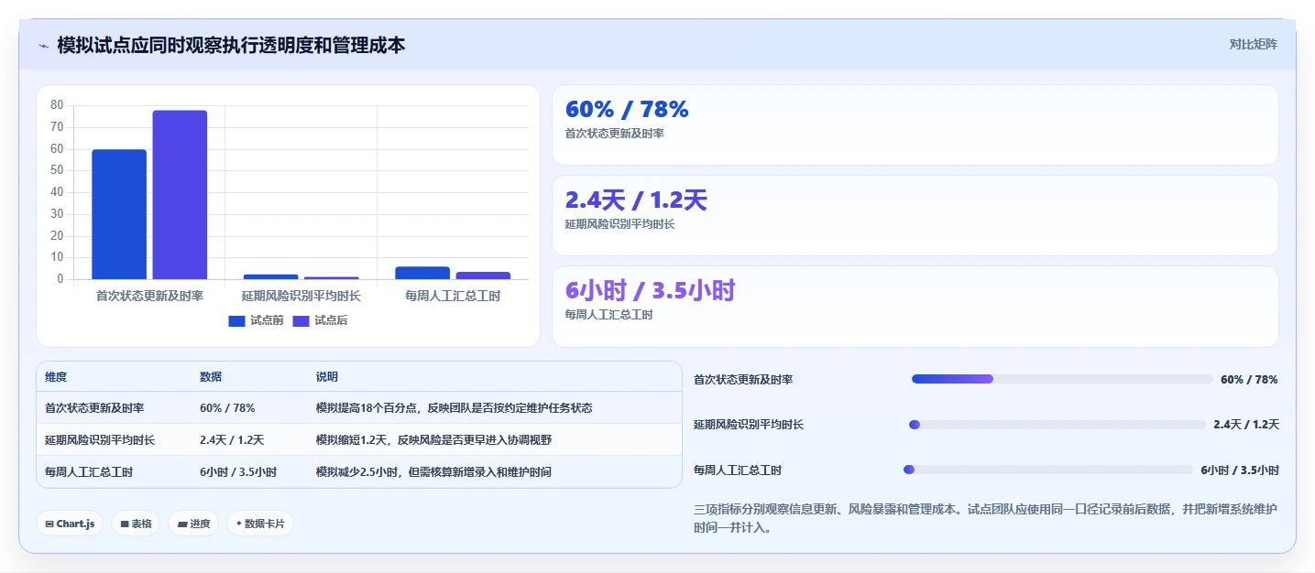1315x573 pixels.
Task: Click the 6小时 / 3.5小时 data card value
Action: point(650,290)
